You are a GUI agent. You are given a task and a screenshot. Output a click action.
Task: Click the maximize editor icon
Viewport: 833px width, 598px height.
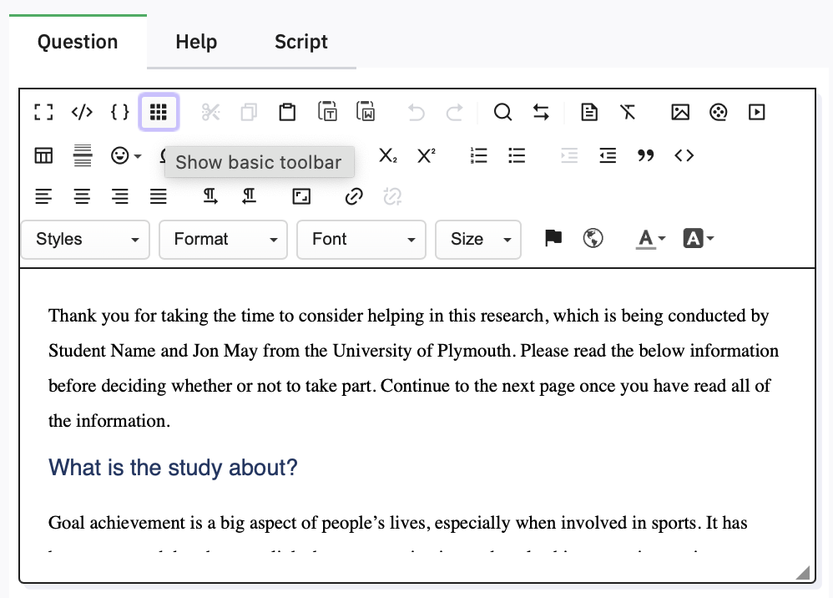[x=43, y=112]
